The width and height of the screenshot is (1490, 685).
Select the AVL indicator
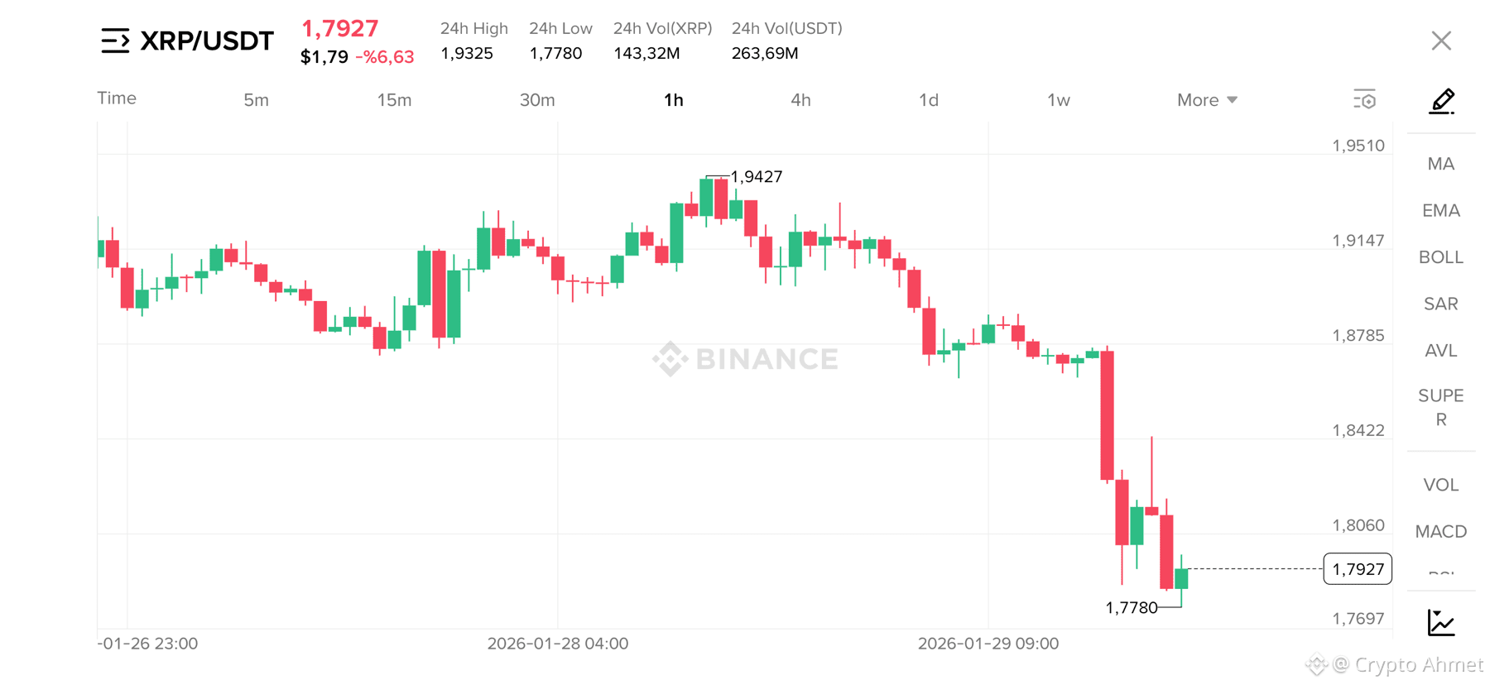pyautogui.click(x=1441, y=350)
